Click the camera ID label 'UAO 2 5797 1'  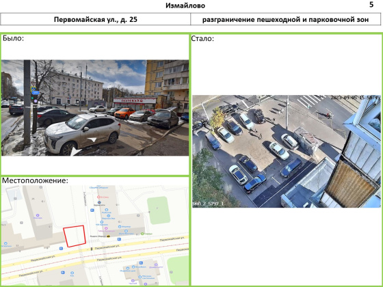point(208,204)
